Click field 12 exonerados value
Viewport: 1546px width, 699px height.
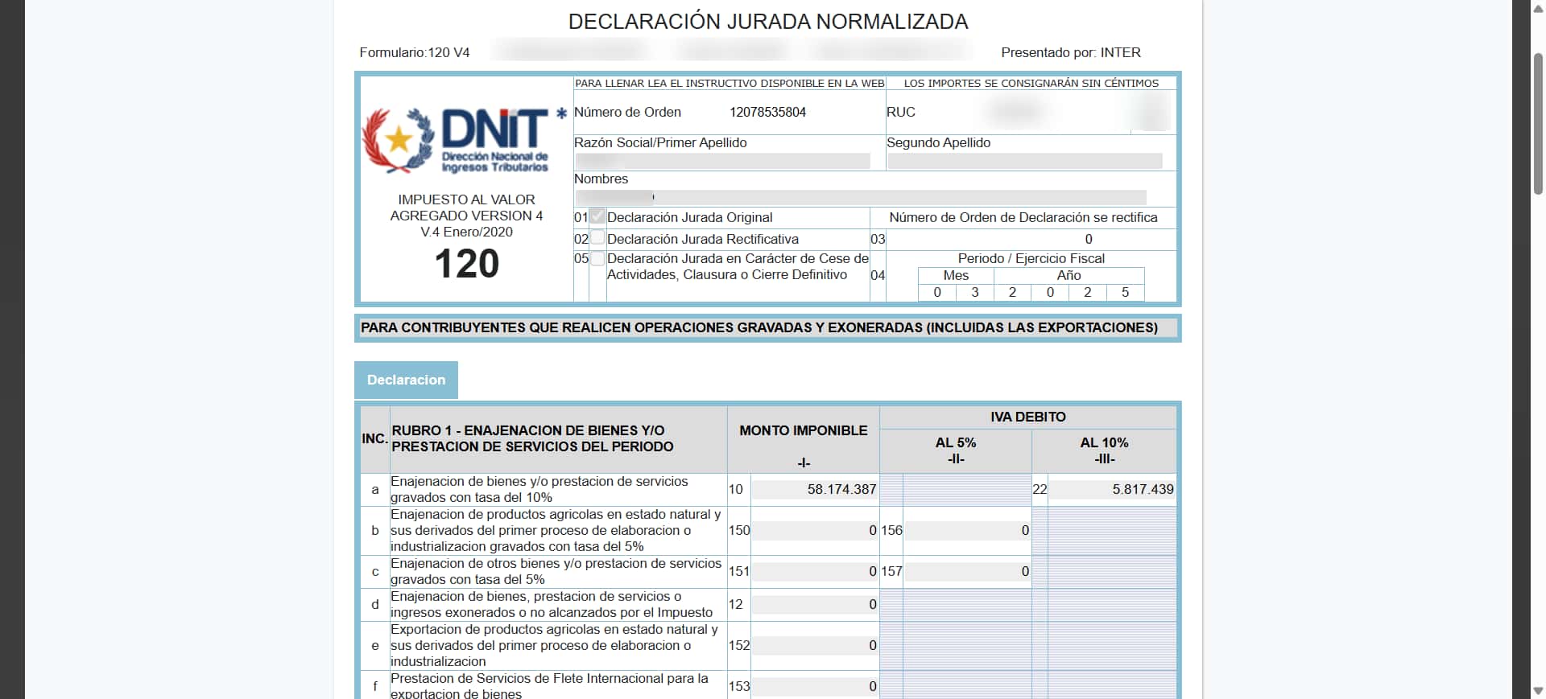click(813, 604)
